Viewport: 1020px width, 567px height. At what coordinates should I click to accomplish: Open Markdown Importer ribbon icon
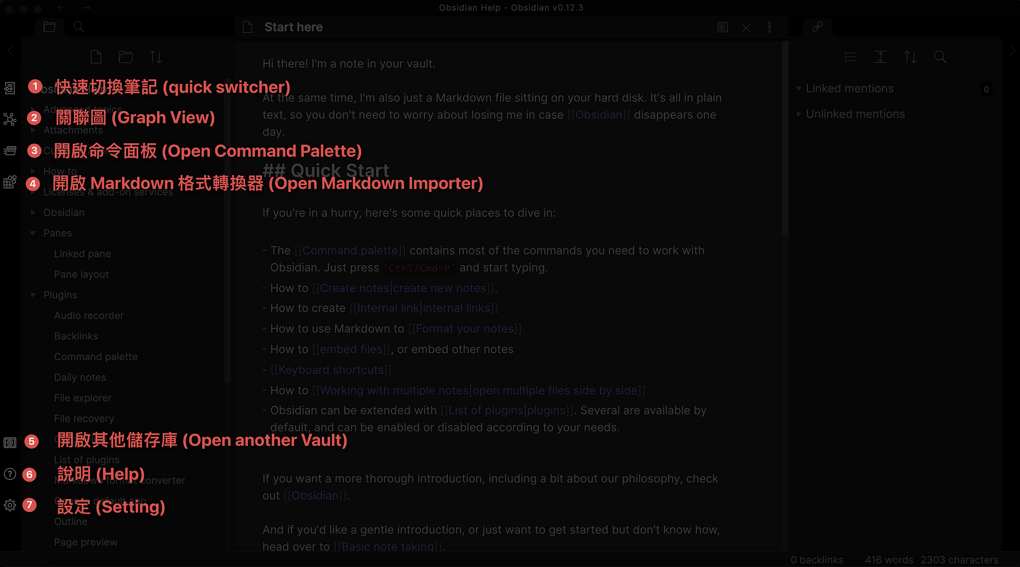coord(10,182)
